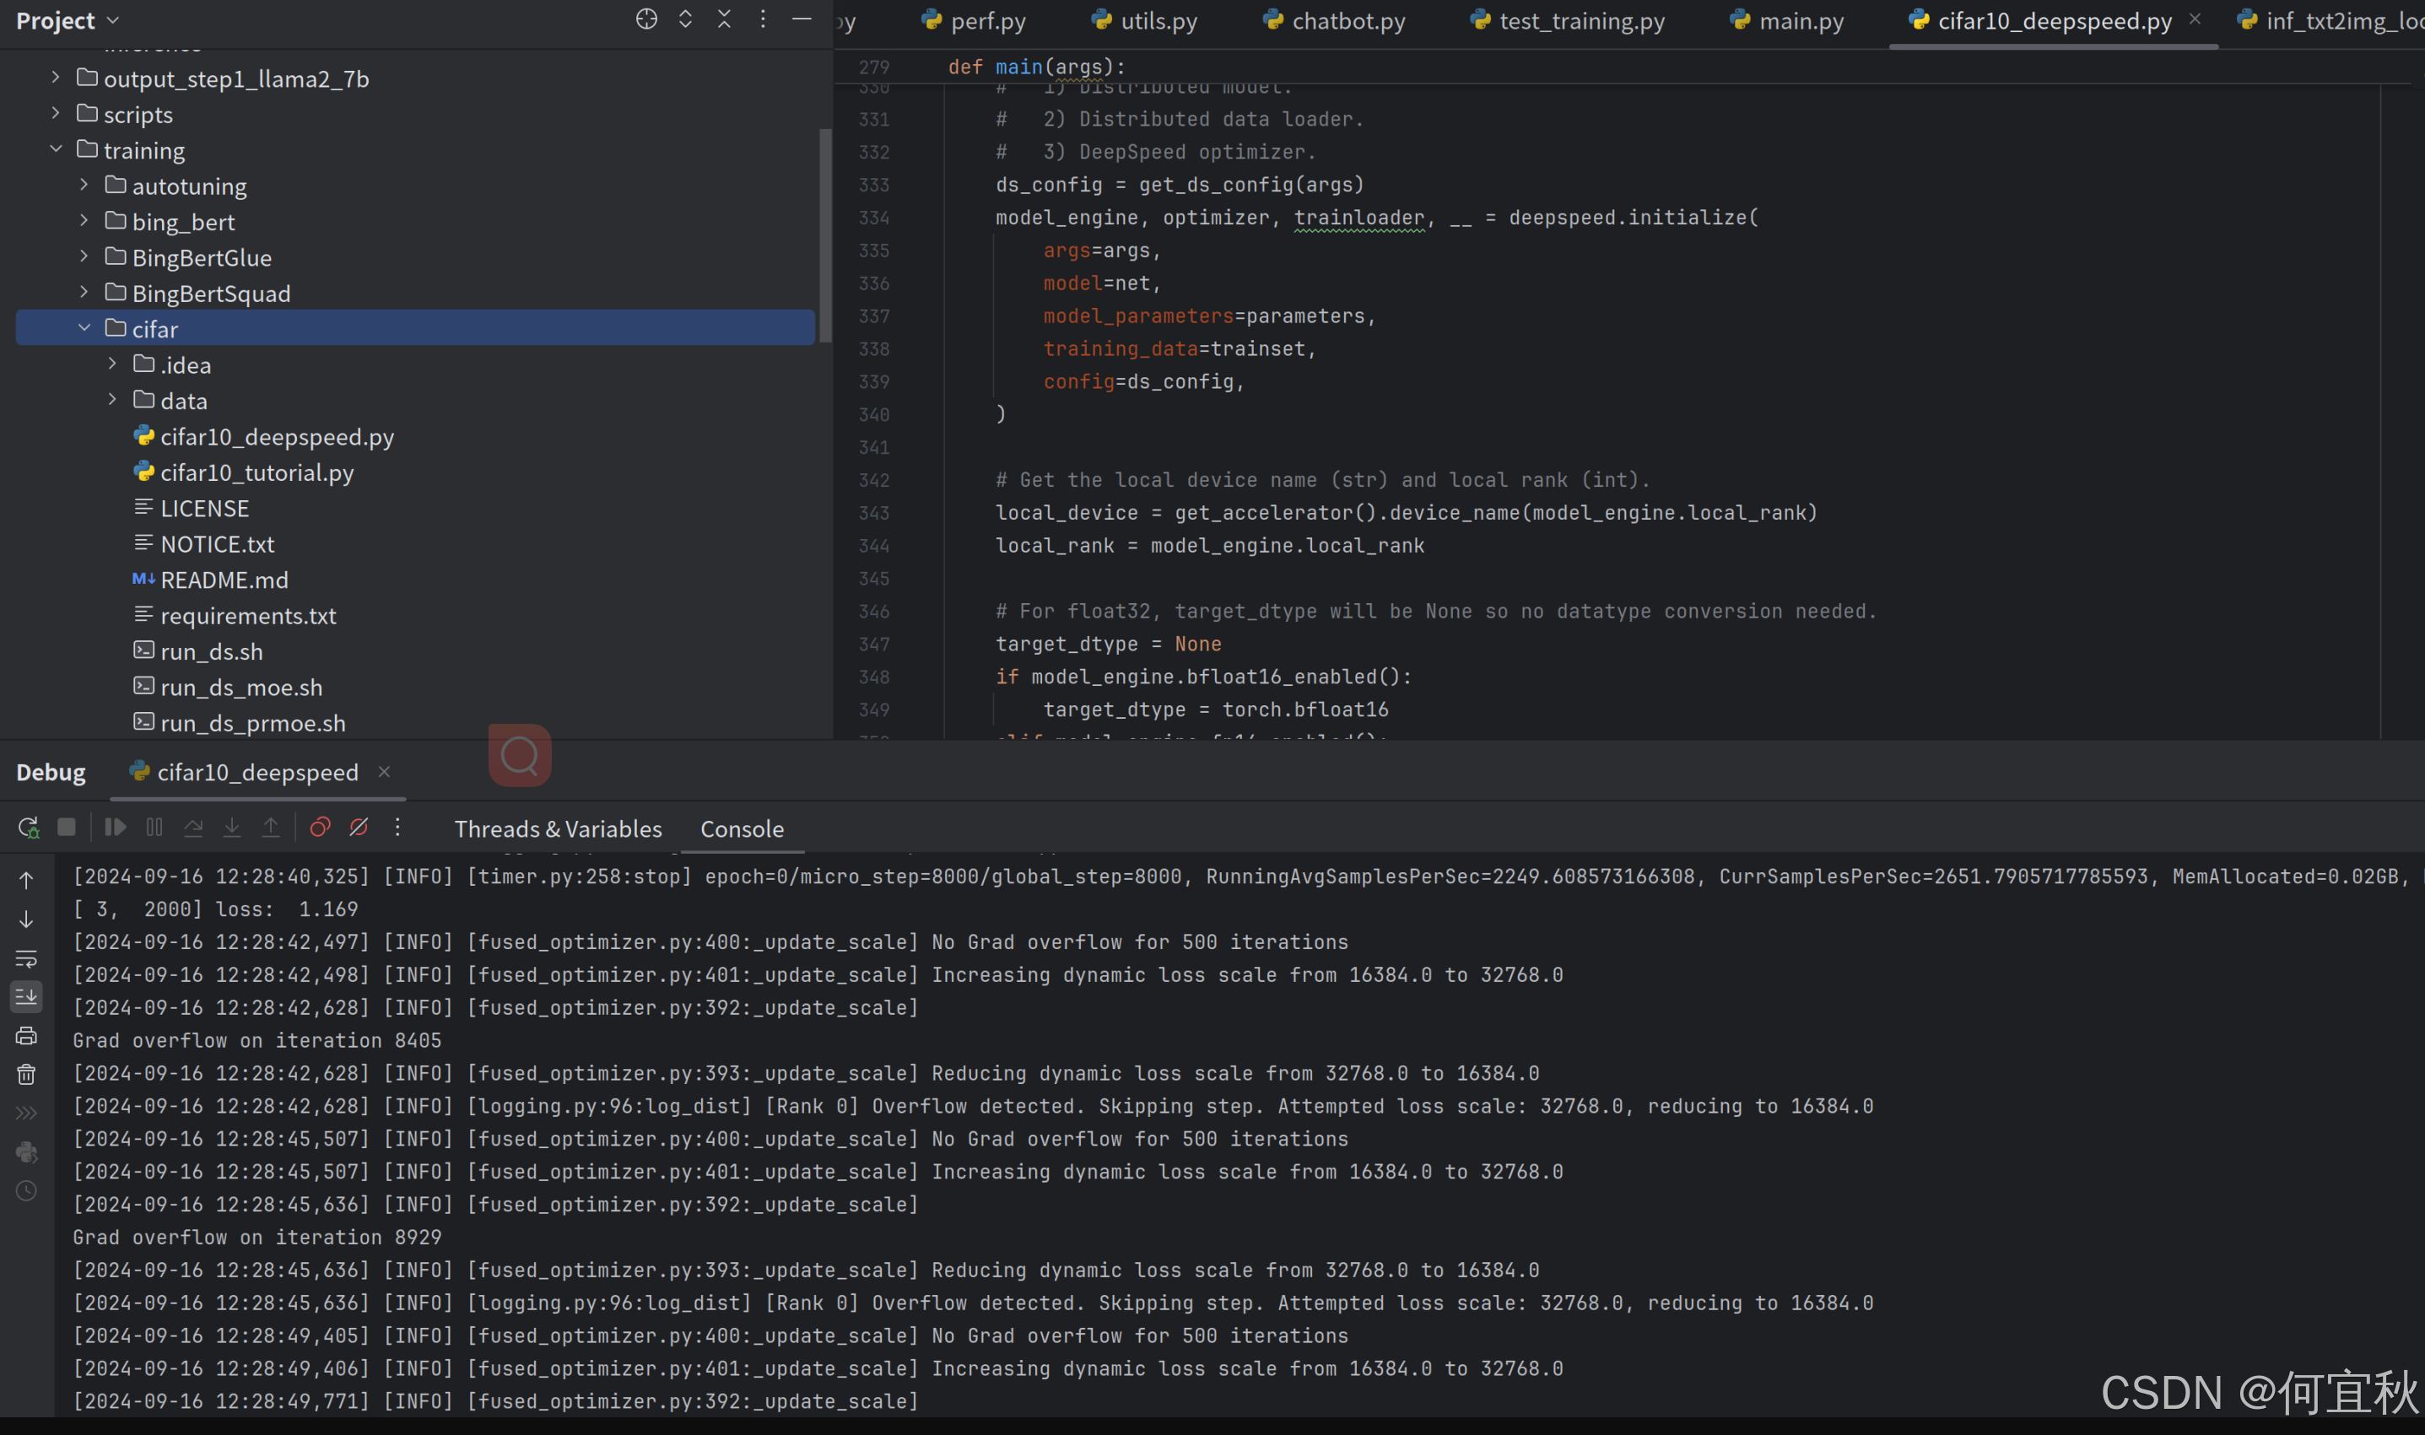Screen dimensions: 2425x1435
Task: Toggle soft-wrap in the console
Action: 26,958
